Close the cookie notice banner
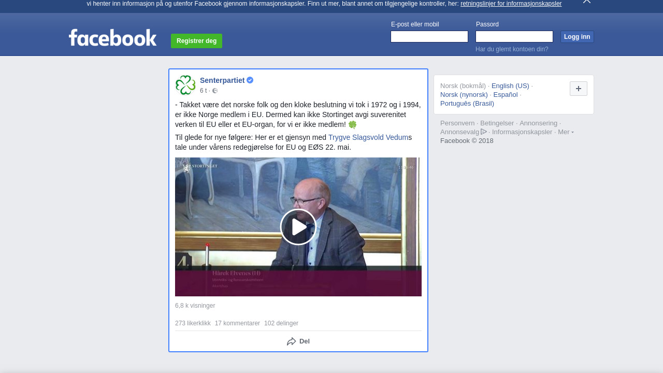This screenshot has height=373, width=663. 587,2
